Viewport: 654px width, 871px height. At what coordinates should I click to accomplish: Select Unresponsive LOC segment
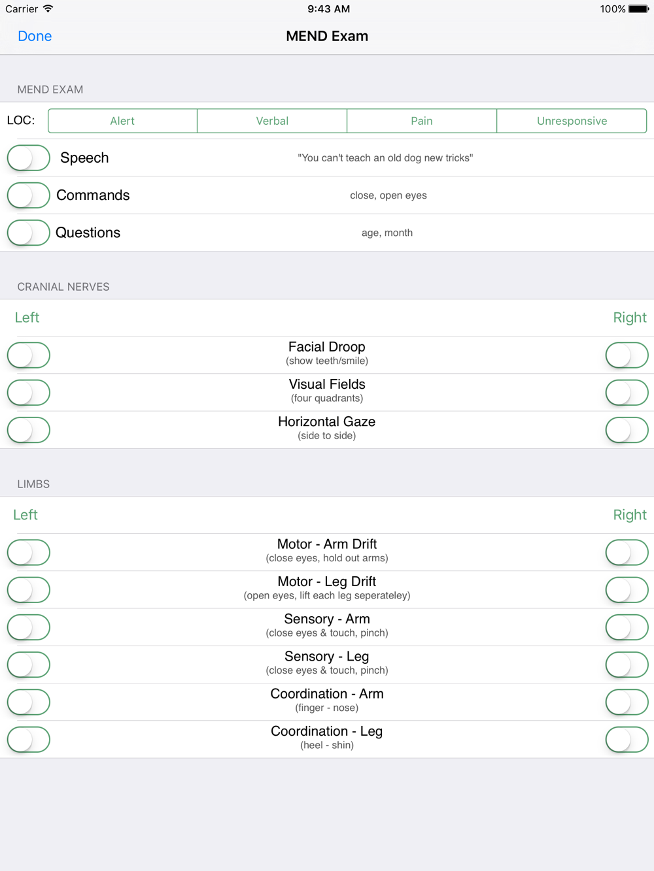click(x=572, y=121)
